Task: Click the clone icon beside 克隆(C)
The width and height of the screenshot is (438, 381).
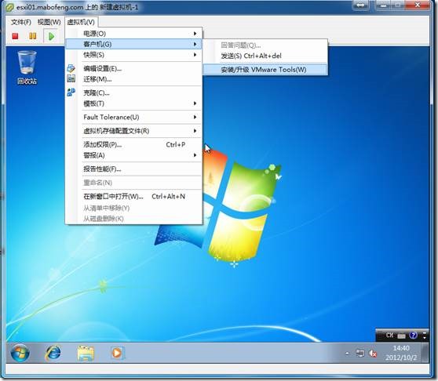Action: [x=71, y=92]
